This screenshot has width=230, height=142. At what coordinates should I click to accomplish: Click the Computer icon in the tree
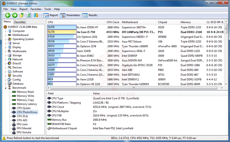tap(10, 31)
